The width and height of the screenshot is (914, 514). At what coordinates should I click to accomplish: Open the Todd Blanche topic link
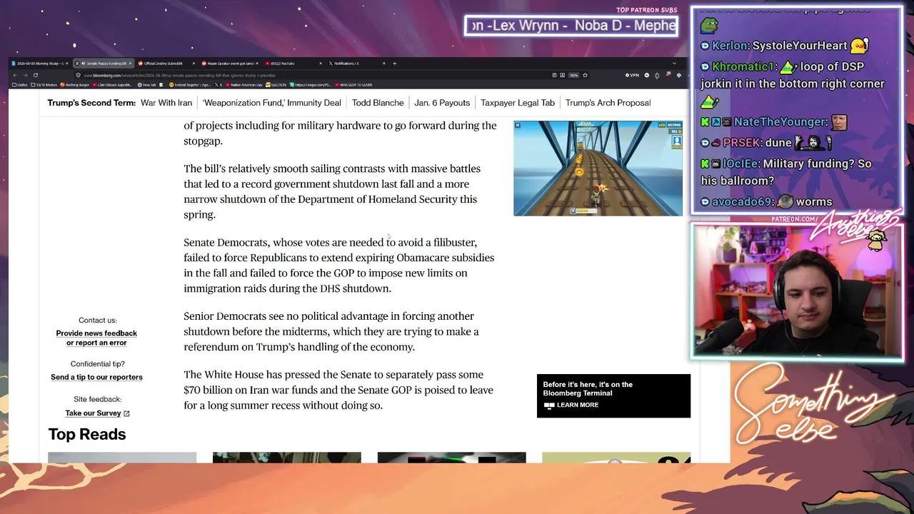378,103
